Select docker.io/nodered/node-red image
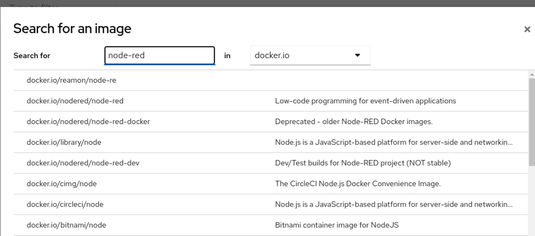The width and height of the screenshot is (535, 236). click(x=75, y=101)
